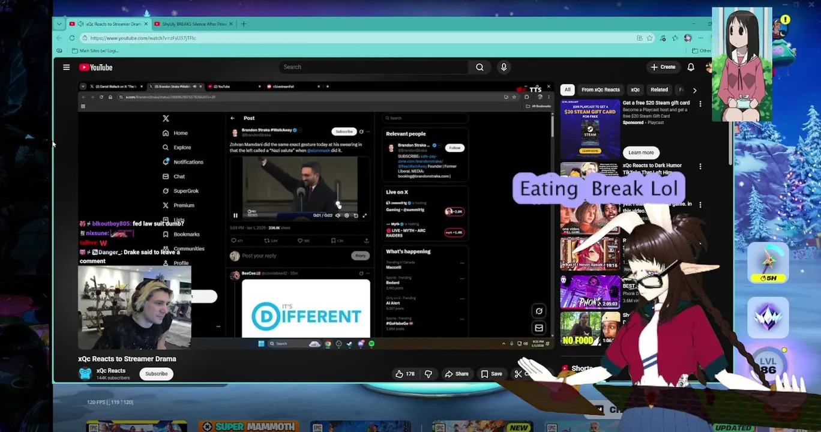Screen dimensions: 821x432
Task: Select the Related filter chip
Action: [659, 90]
